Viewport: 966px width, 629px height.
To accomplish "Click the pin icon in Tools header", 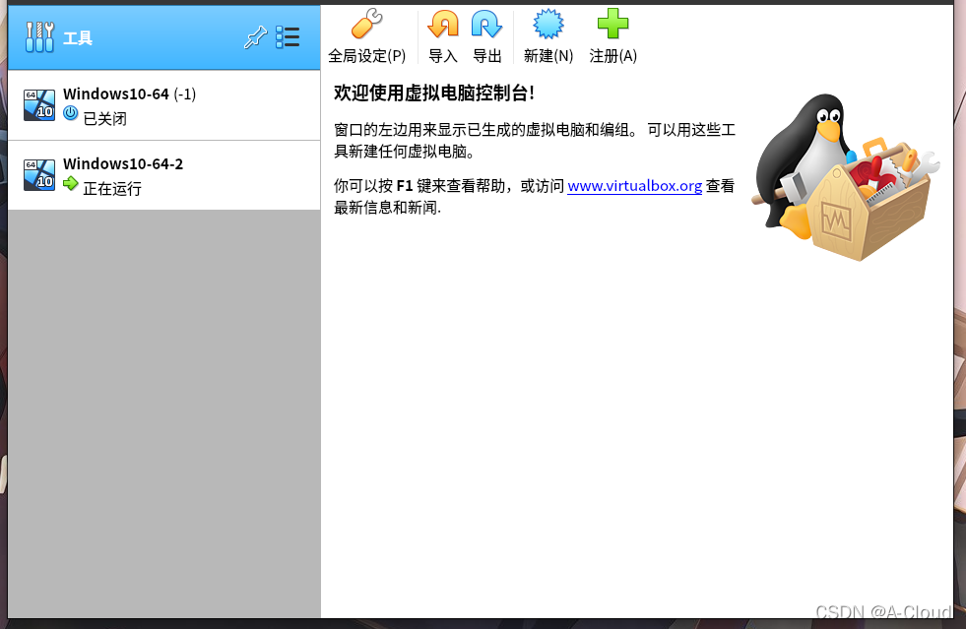I will point(255,37).
